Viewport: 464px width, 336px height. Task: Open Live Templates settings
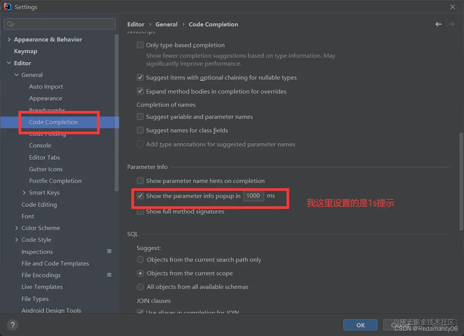[42, 287]
